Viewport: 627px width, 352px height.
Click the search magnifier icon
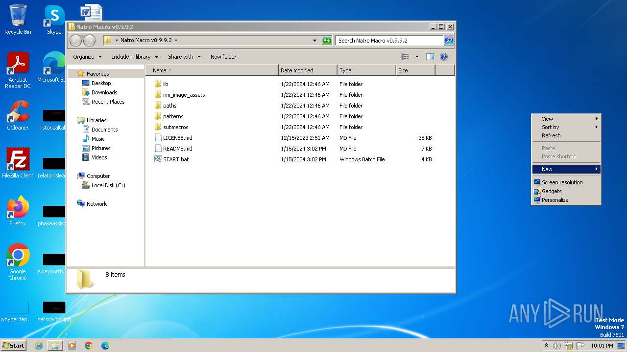point(448,41)
